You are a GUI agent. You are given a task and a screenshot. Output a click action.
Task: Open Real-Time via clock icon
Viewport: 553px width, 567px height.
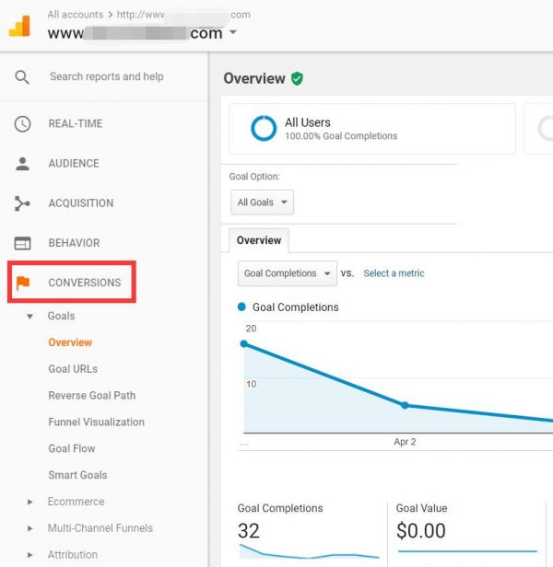coord(22,123)
